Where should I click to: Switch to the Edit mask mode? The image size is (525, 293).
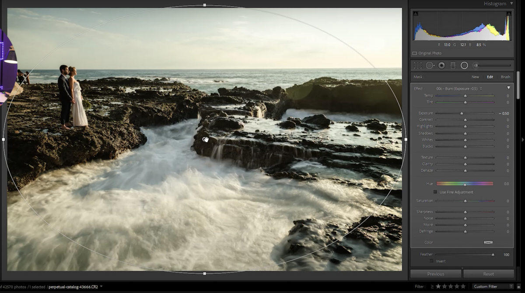tap(490, 77)
